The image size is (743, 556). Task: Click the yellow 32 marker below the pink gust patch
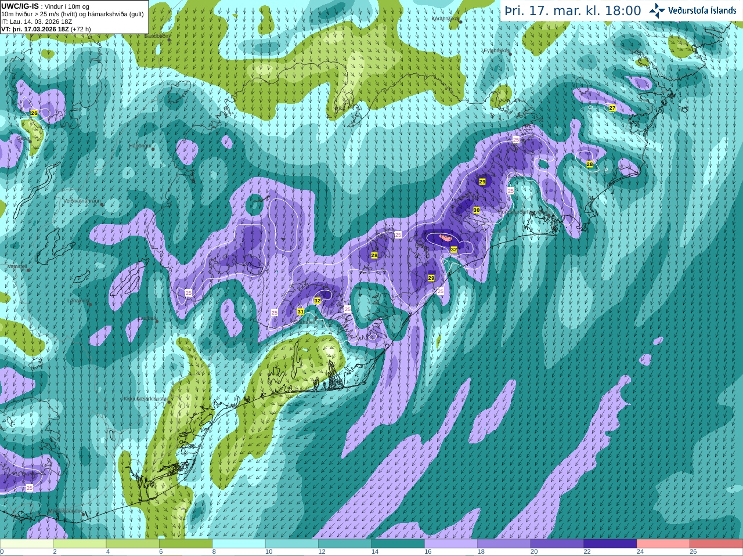click(x=453, y=249)
